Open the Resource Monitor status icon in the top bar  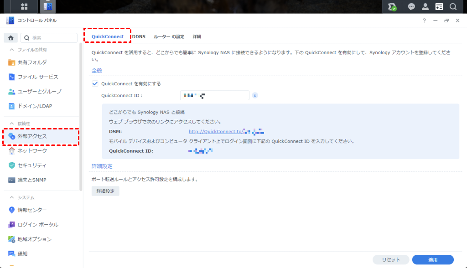point(392,6)
